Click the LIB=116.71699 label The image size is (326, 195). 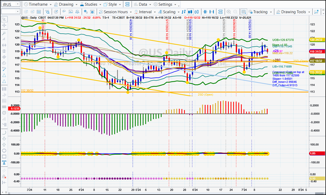tap(282, 67)
